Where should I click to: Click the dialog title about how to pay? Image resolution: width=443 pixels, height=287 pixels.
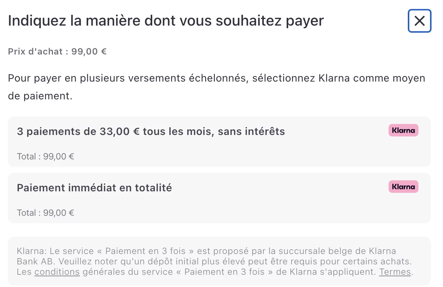[166, 21]
